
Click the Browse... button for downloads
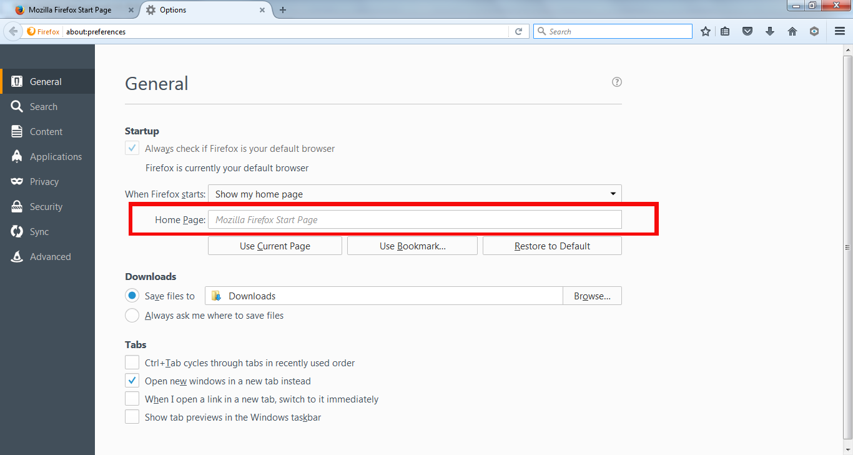(592, 296)
